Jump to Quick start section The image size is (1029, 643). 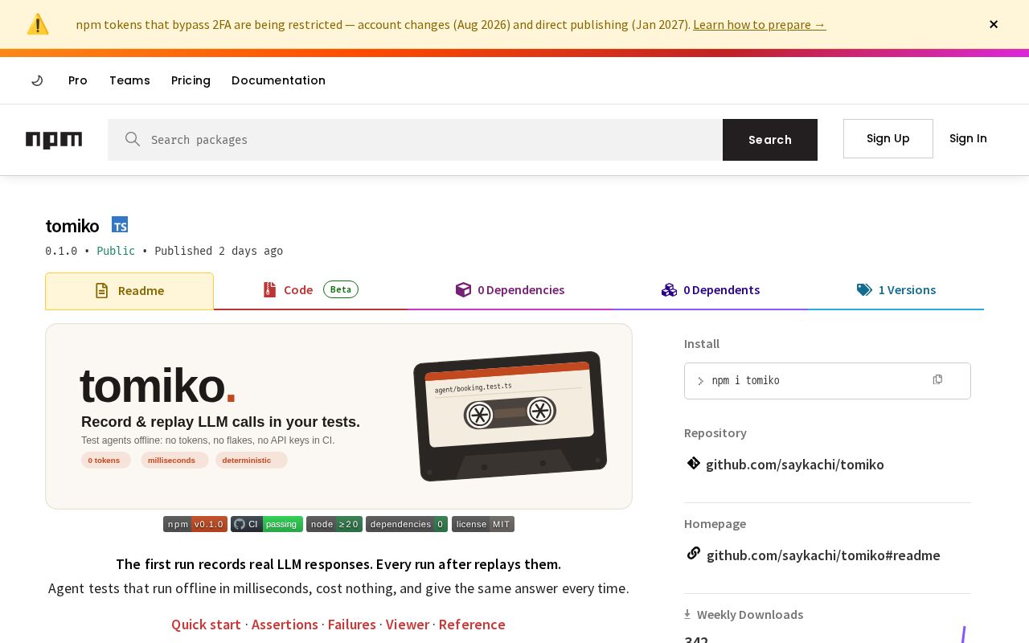click(206, 625)
